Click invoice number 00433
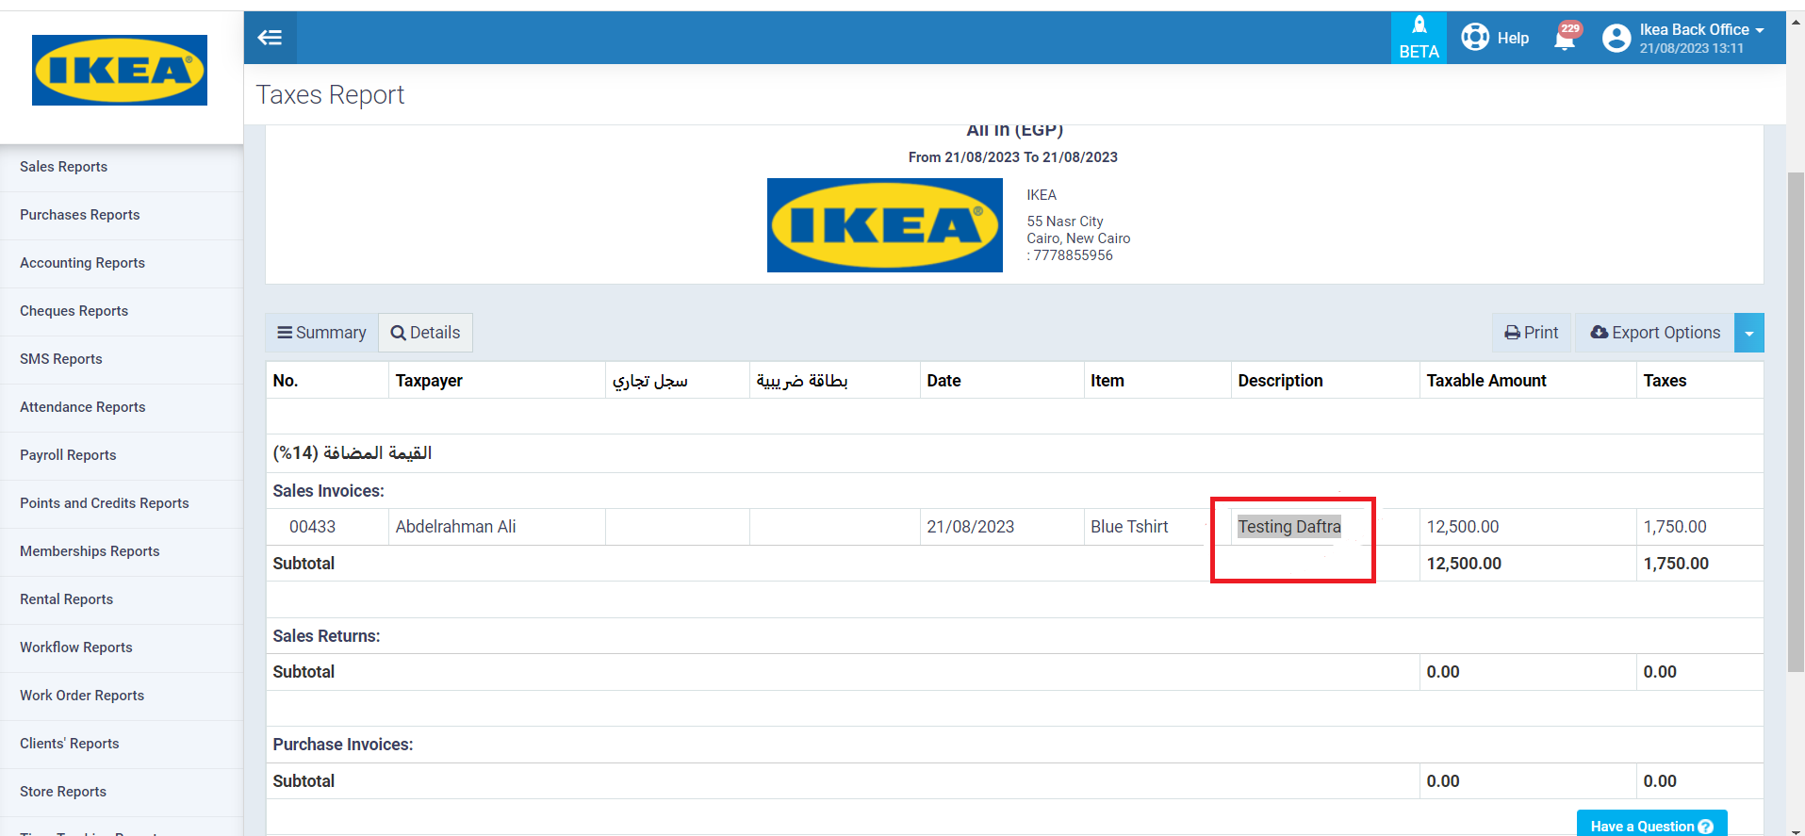 pyautogui.click(x=312, y=527)
